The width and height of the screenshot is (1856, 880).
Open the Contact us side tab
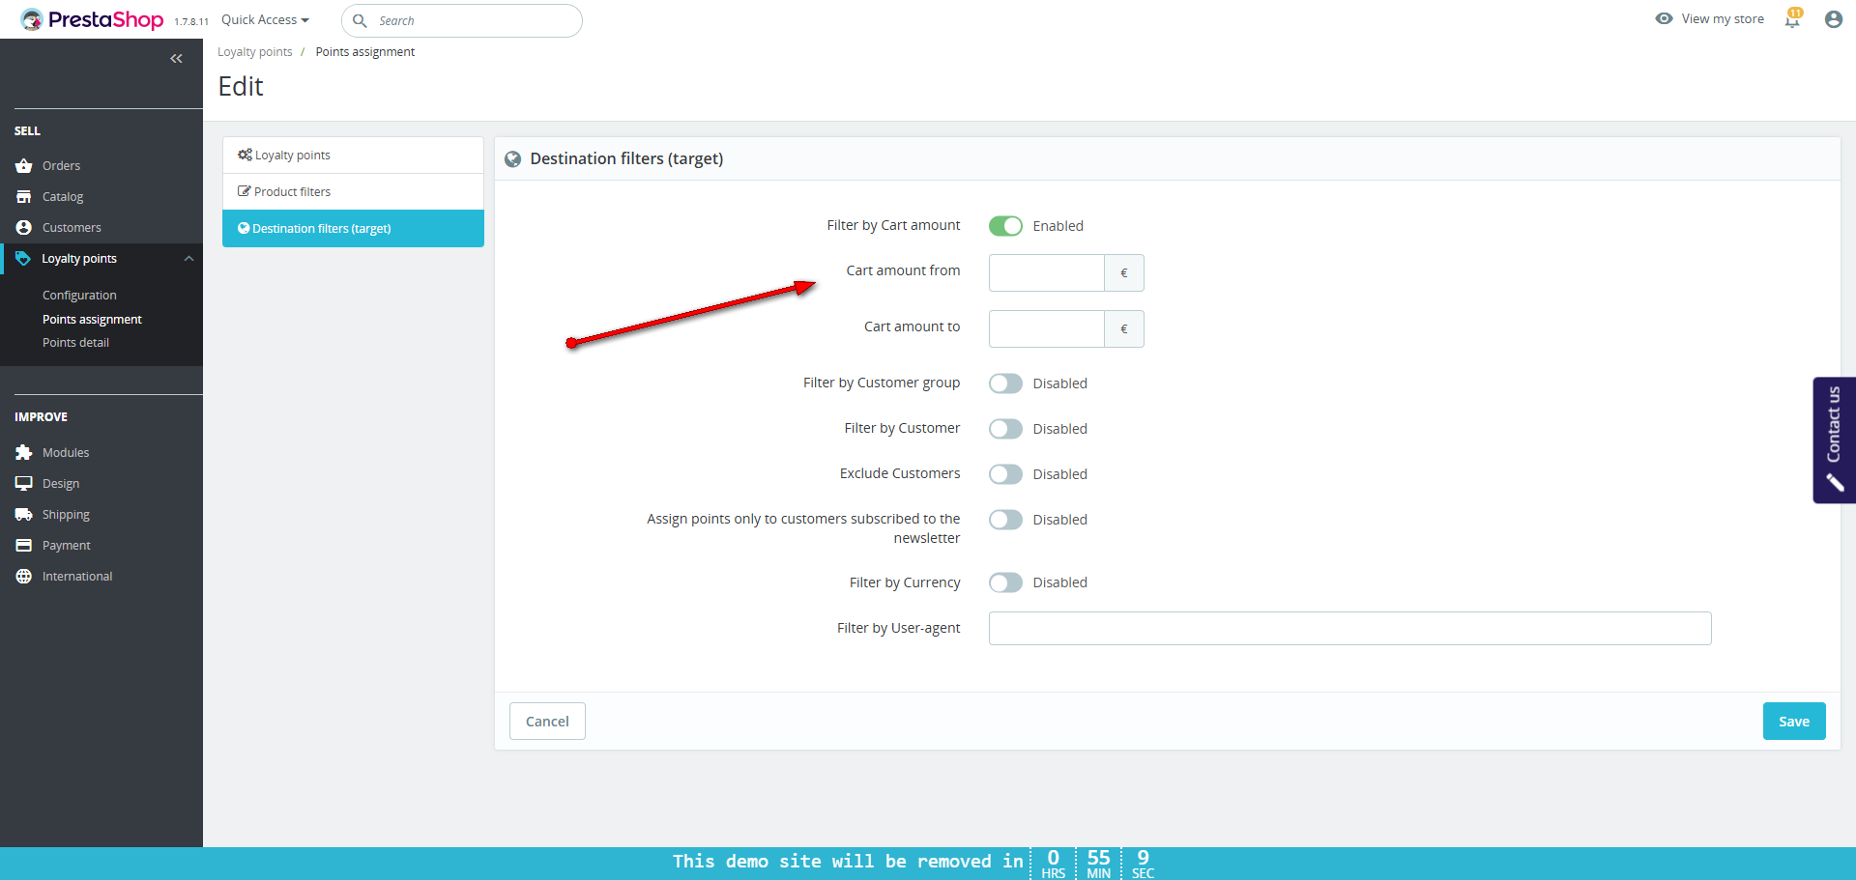click(x=1835, y=440)
